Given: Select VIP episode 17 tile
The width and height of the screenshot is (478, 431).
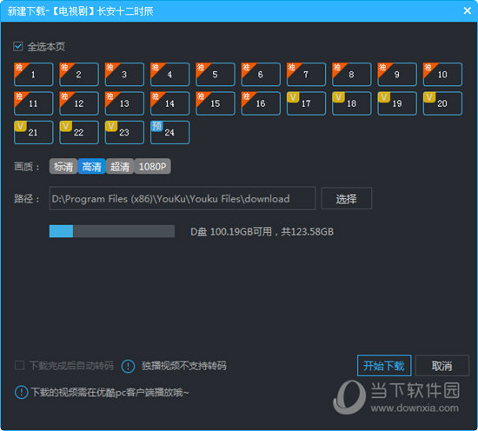Looking at the screenshot, I should pyautogui.click(x=306, y=103).
